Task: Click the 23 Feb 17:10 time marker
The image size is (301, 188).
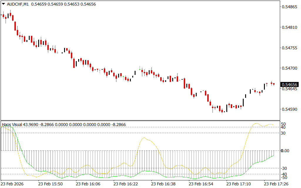Action: pyautogui.click(x=238, y=184)
